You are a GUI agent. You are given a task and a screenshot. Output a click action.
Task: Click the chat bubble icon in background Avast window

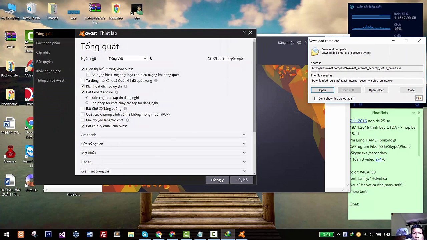[x=299, y=43]
